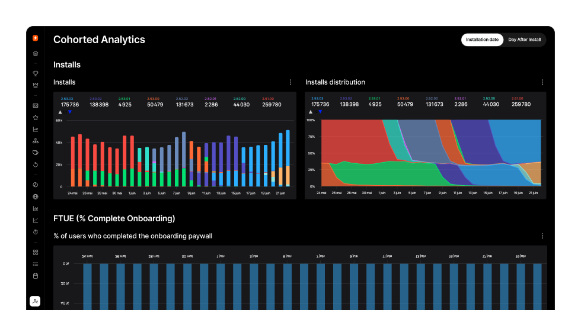This screenshot has width=581, height=310.
Task: Open the Installs distribution three-dot menu
Action: tap(542, 82)
